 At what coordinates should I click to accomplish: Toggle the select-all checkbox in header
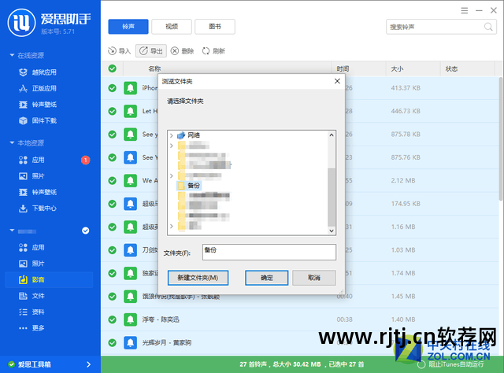(x=112, y=68)
